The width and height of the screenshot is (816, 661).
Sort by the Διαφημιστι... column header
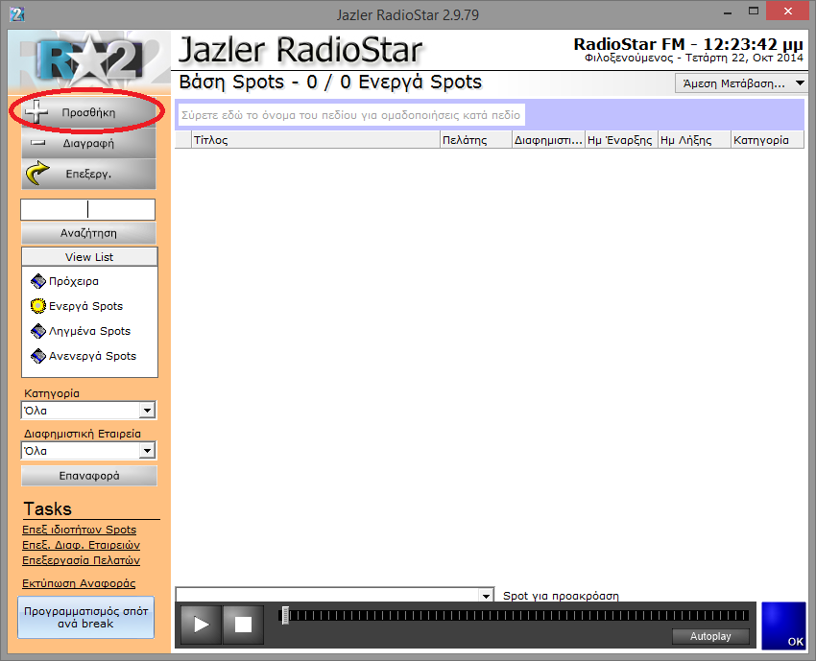pos(548,140)
